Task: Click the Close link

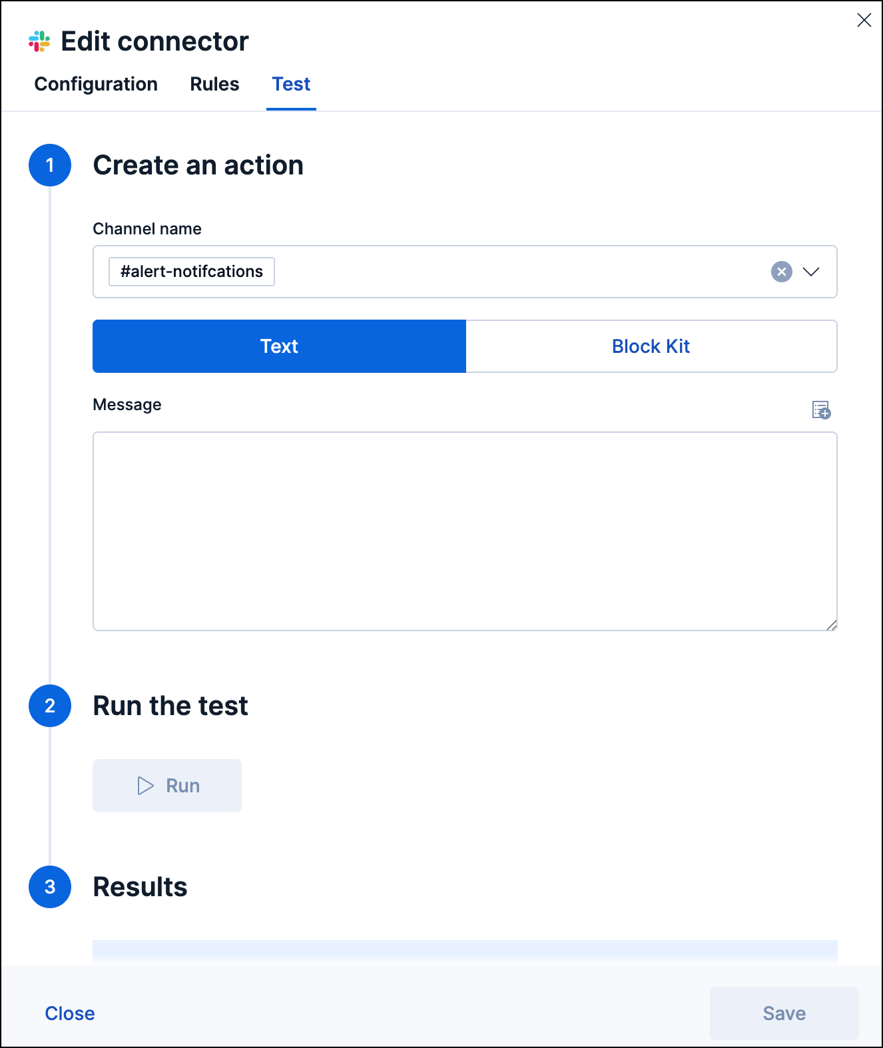Action: click(x=70, y=1013)
